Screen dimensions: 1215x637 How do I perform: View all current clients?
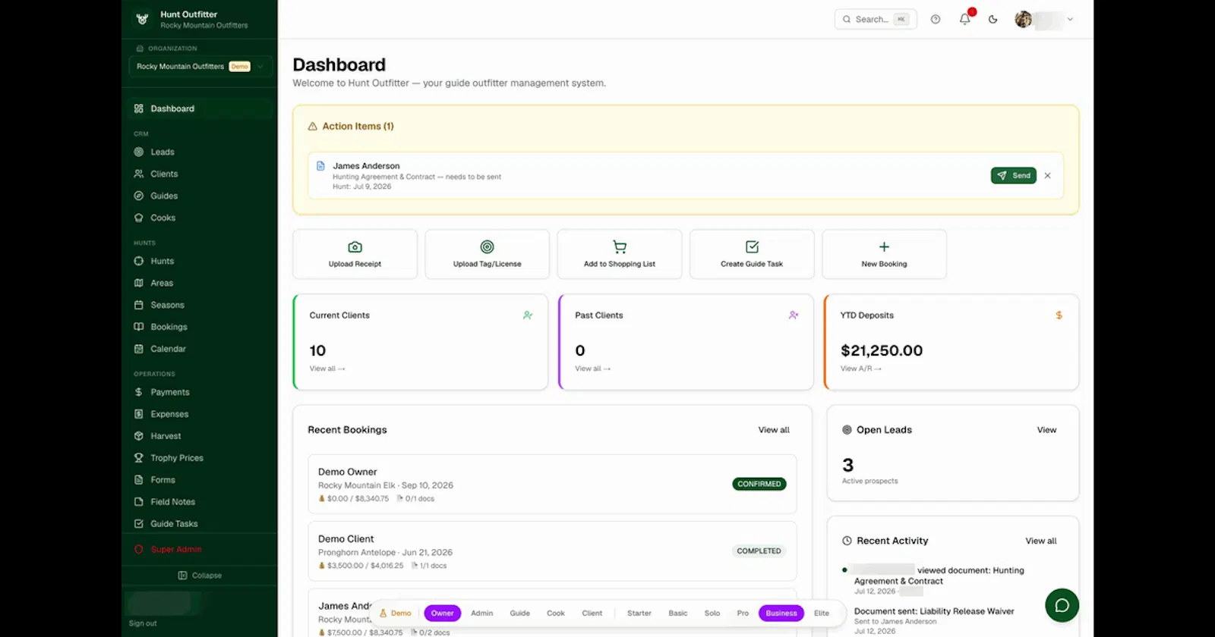[x=327, y=369]
